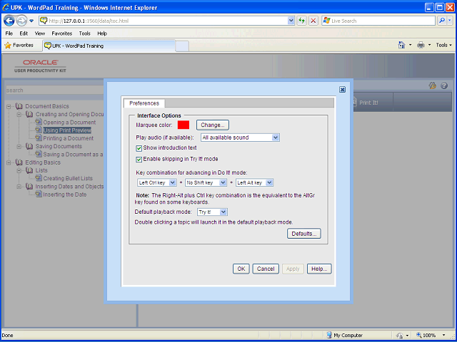Toggle Enable skipping in Try It! mode
Viewport: 457px width, 342px height.
pos(139,160)
